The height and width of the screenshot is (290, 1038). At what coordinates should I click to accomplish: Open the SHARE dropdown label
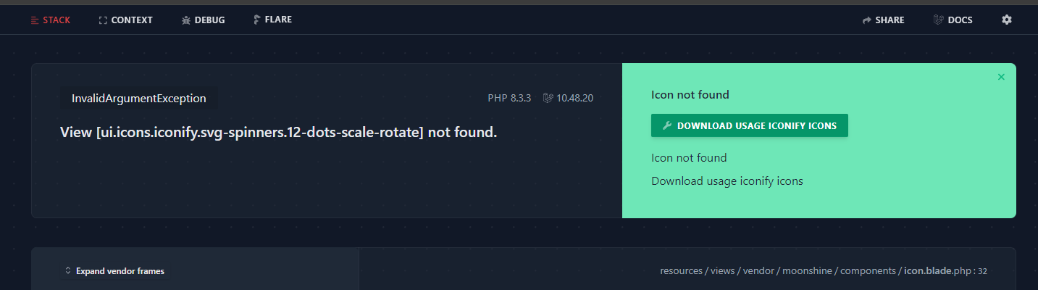(x=890, y=20)
